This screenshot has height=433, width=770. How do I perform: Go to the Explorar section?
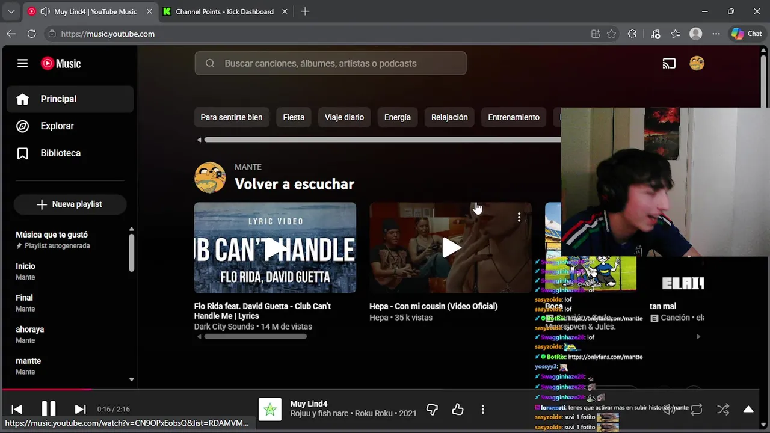click(x=70, y=126)
